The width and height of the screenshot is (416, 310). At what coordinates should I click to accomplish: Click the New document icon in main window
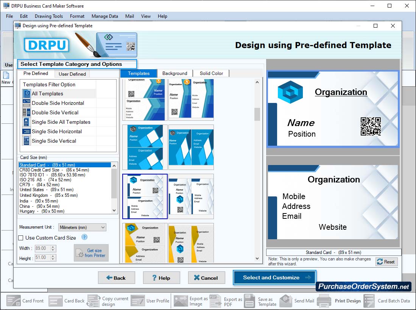pyautogui.click(x=6, y=75)
